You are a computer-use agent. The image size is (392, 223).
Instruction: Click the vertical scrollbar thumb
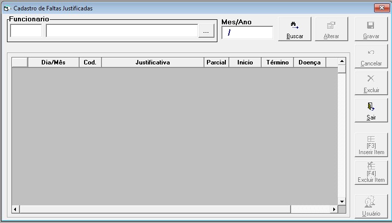342,69
